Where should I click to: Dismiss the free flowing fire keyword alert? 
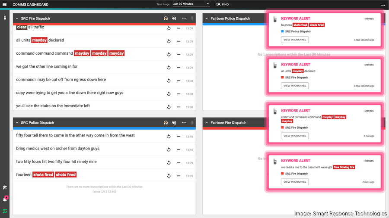point(369,161)
